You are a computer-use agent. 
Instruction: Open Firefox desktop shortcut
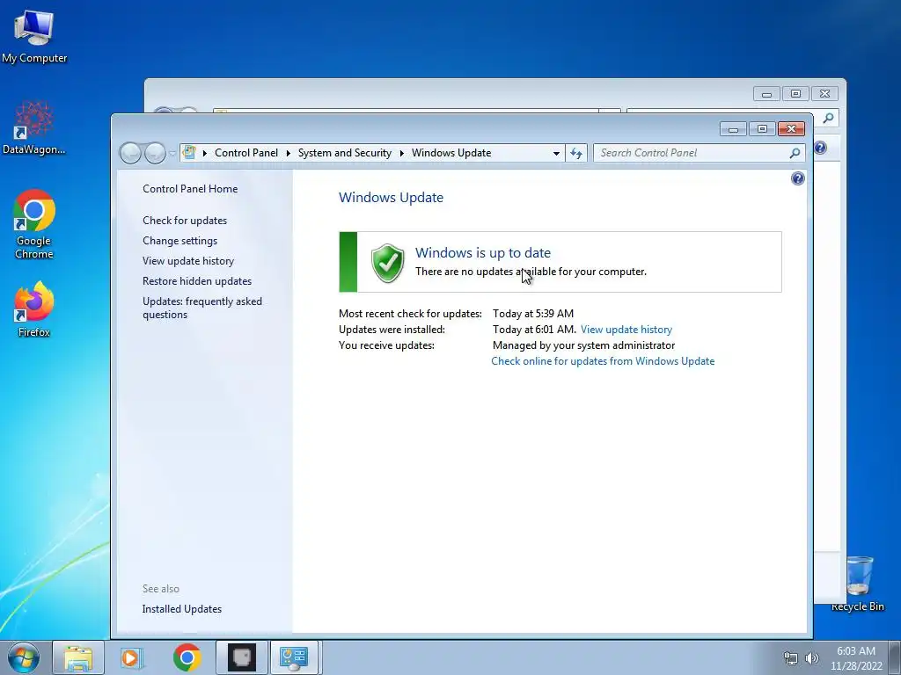(34, 308)
